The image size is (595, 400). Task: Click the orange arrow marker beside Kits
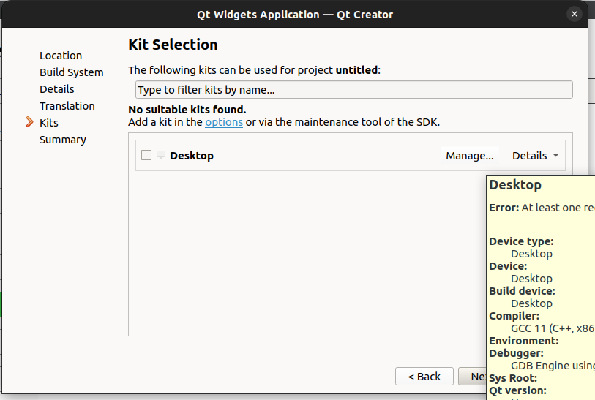click(30, 123)
